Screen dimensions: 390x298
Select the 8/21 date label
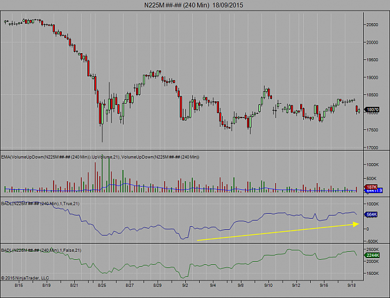[x=74, y=285]
